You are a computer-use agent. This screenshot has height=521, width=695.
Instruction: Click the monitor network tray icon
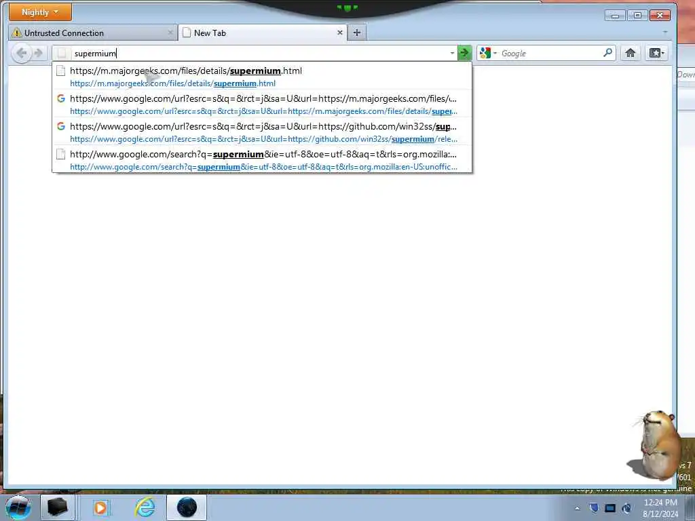point(610,507)
